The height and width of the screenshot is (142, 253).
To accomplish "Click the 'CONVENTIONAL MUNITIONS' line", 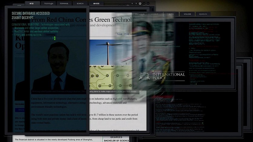I will [41, 25].
